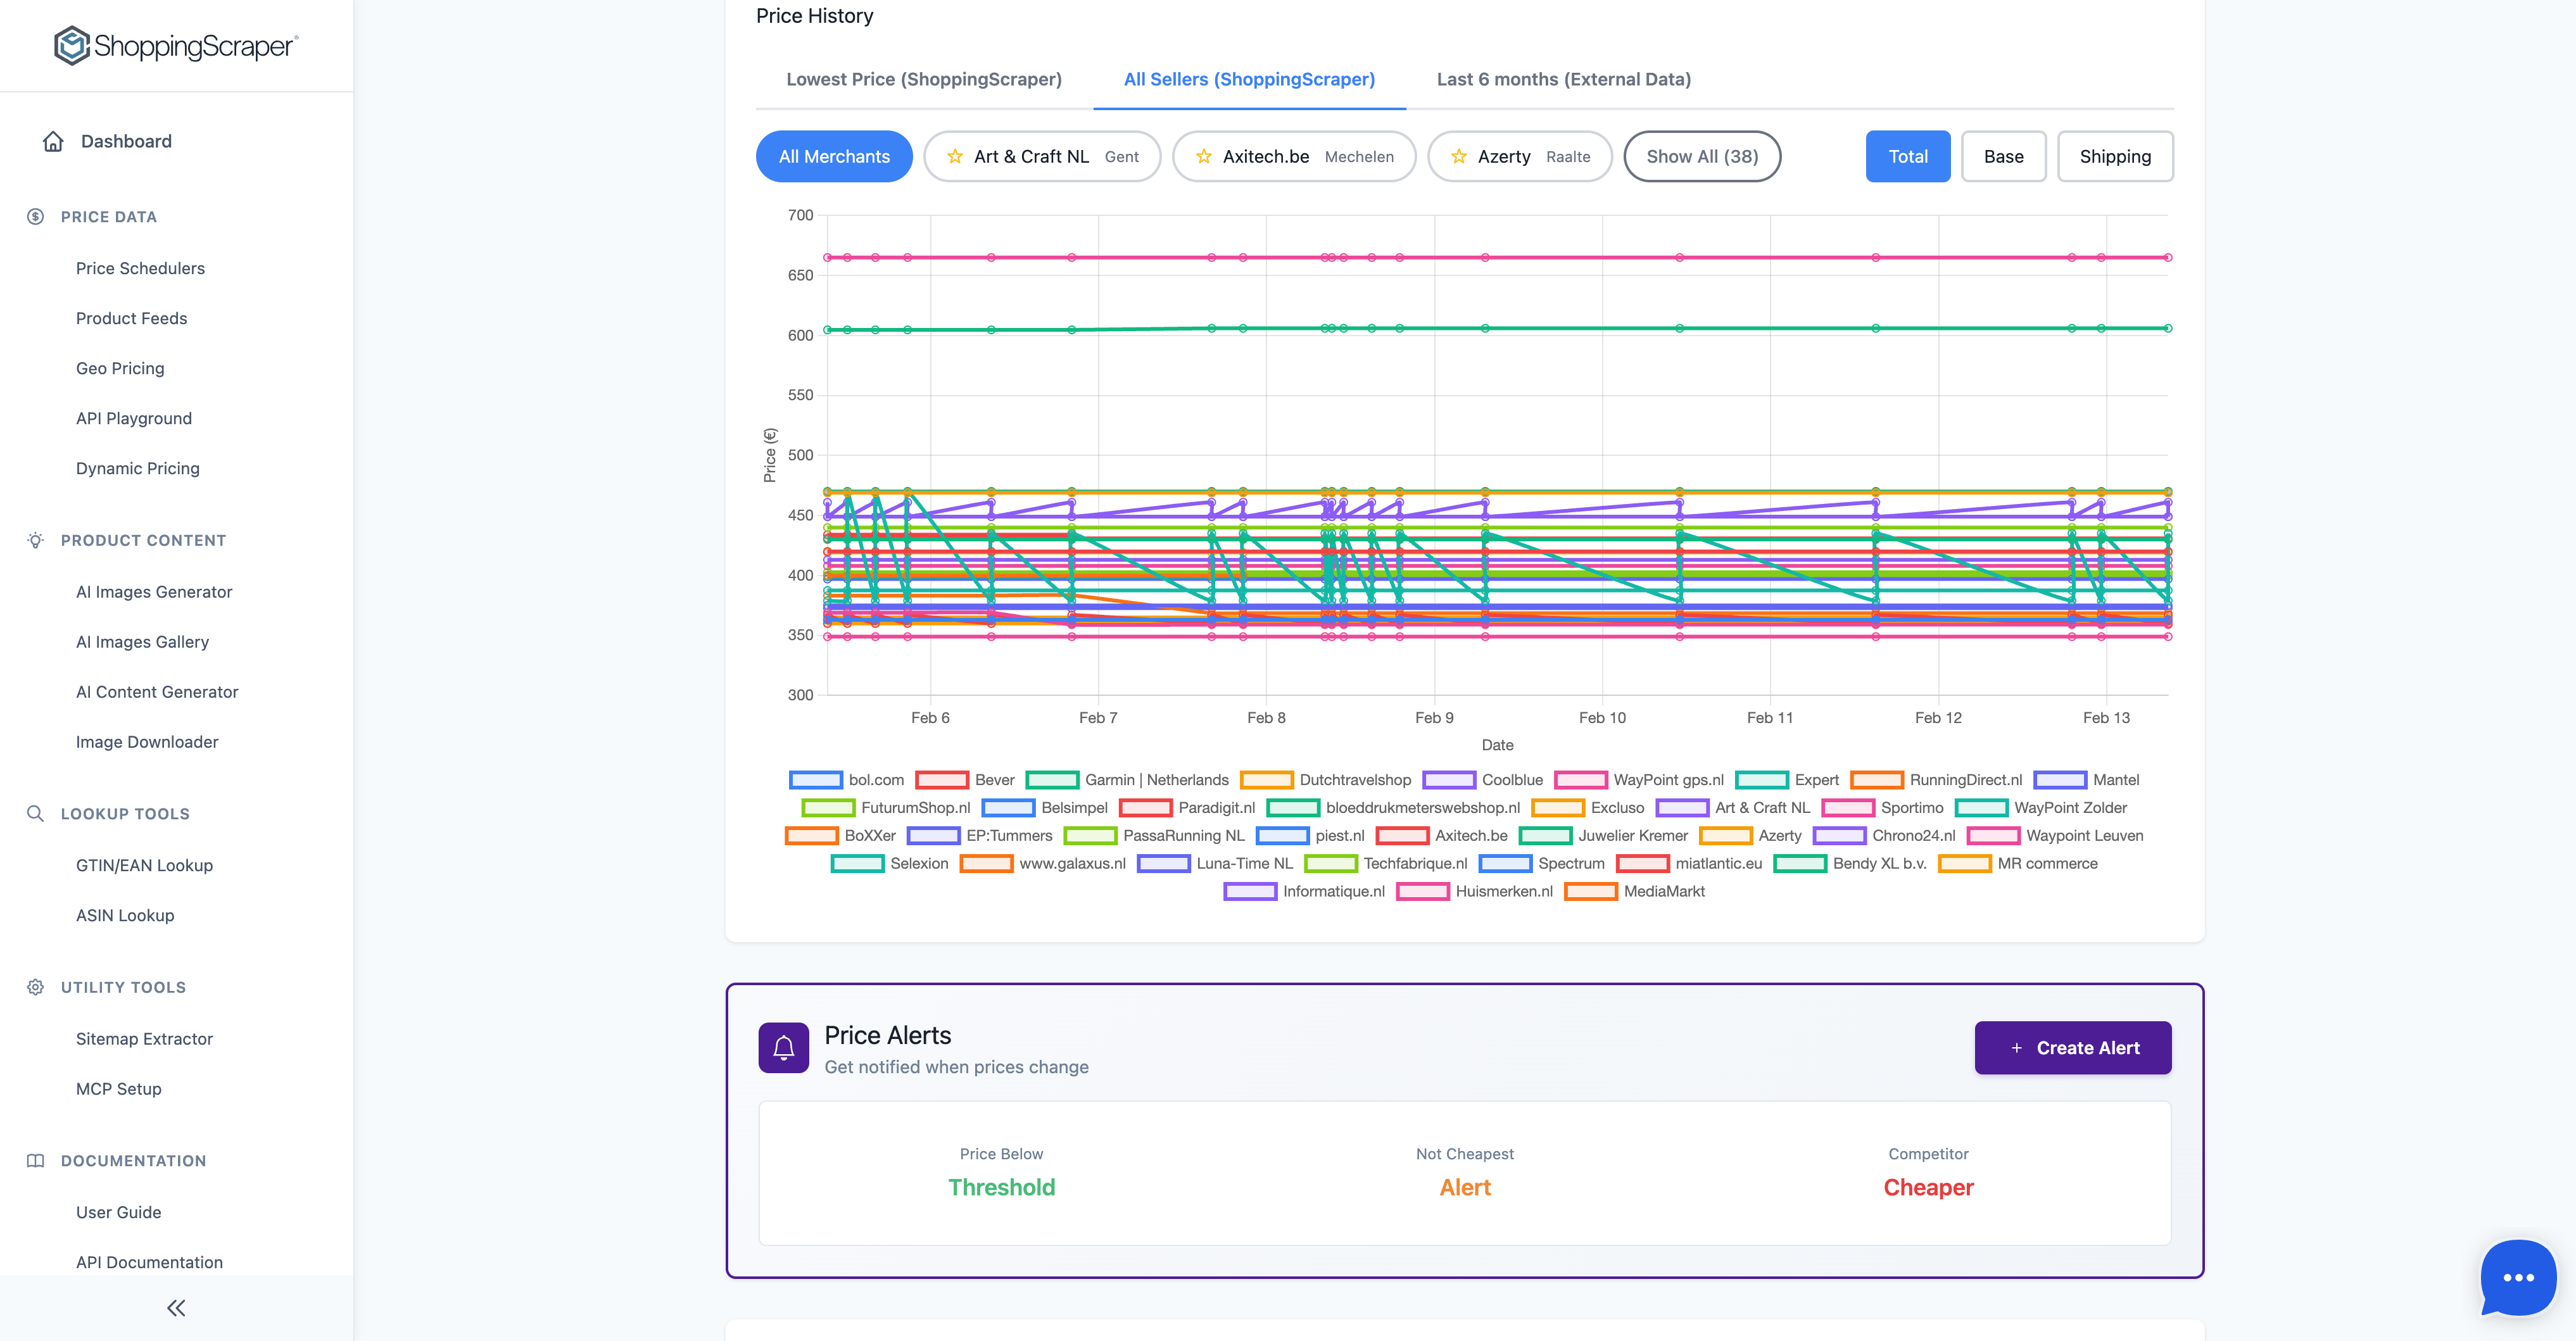2576x1341 pixels.
Task: Click the Utility Tools gear icon
Action: [x=35, y=987]
